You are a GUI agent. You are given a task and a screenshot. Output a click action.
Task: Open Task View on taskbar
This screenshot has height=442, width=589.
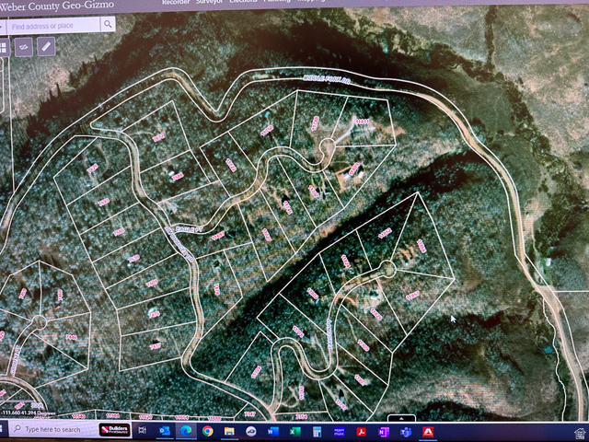tap(142, 430)
